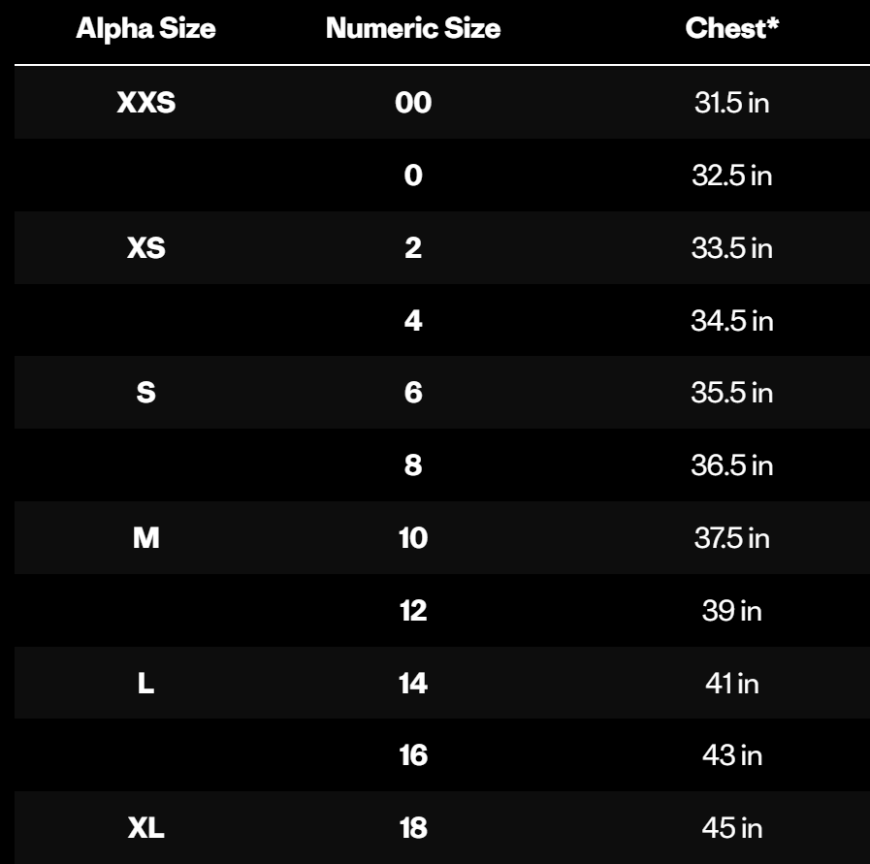Click numeric size 12
This screenshot has height=864, width=870.
pyautogui.click(x=413, y=611)
